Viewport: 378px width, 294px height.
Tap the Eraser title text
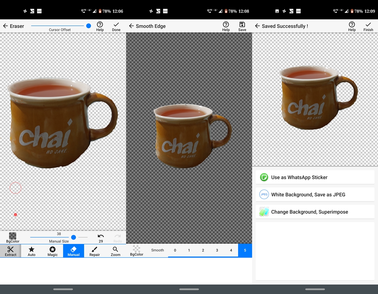(17, 26)
